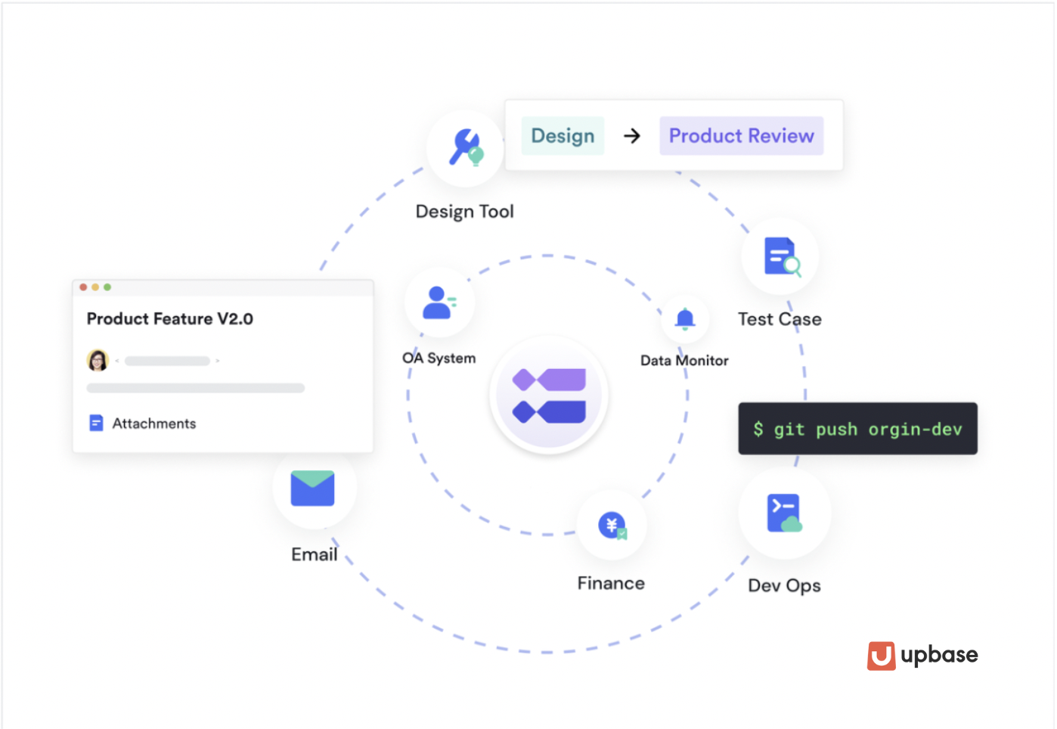This screenshot has height=729, width=1057.
Task: Click the Design Tool label
Action: point(465,212)
